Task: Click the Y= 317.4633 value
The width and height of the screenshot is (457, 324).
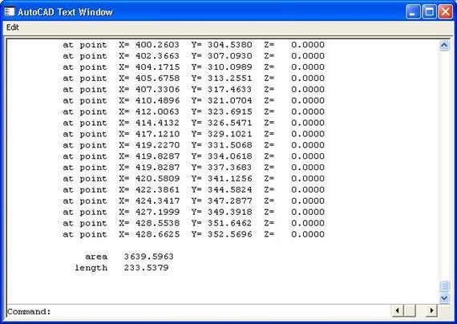Action: pos(229,89)
